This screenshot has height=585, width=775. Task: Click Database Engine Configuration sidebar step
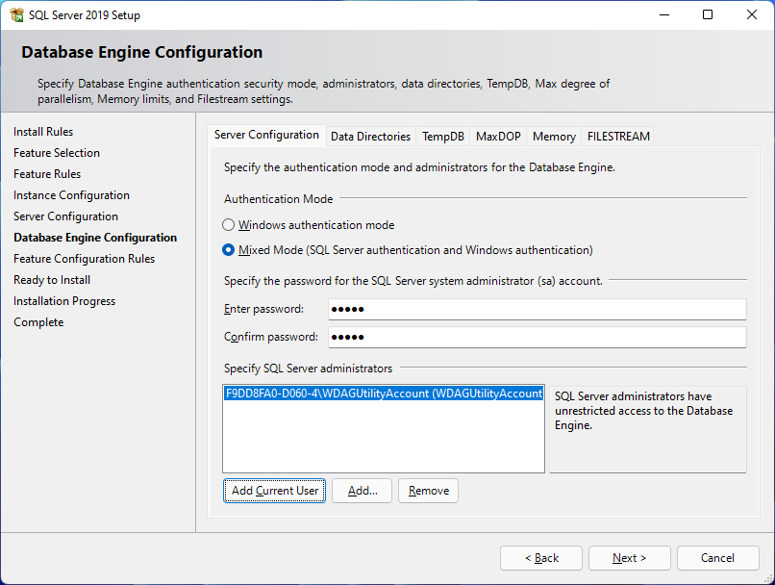pyautogui.click(x=95, y=238)
